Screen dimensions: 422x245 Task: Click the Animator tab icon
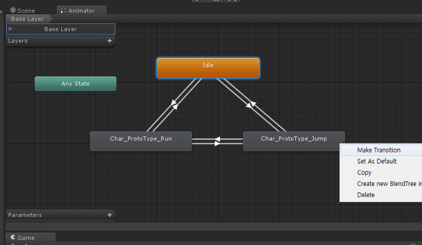click(63, 10)
